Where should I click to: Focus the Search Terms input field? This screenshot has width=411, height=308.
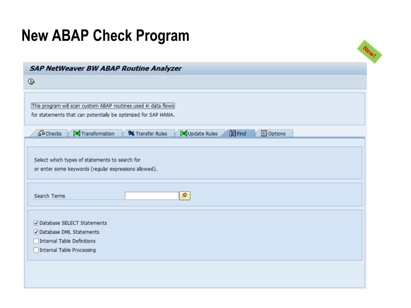pos(152,196)
